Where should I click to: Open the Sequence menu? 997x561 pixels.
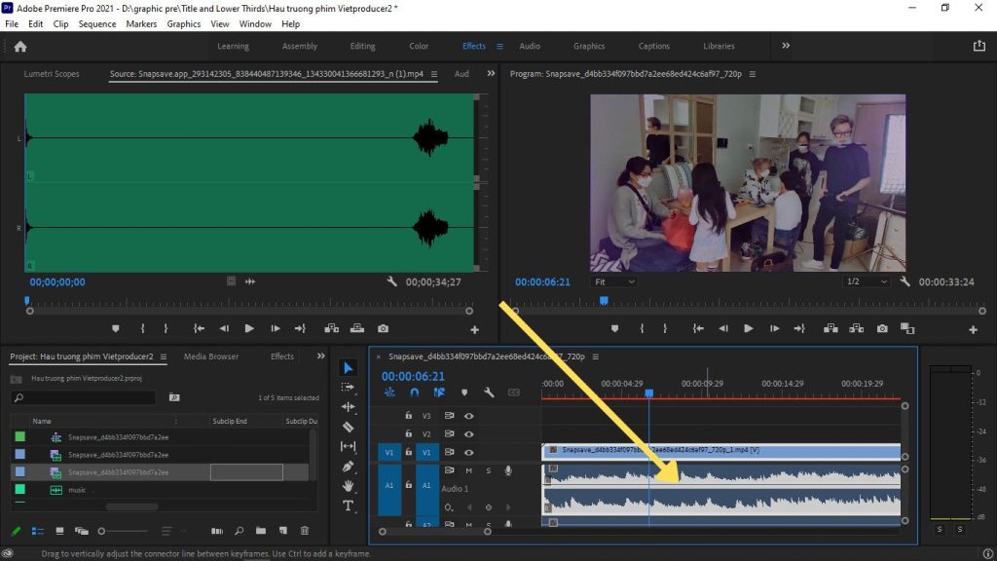point(96,23)
